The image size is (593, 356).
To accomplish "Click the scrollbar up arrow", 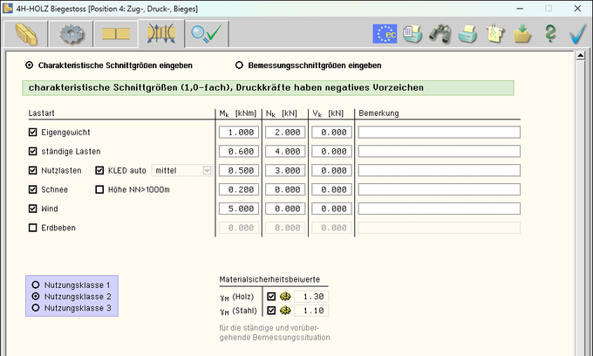I will (x=585, y=57).
